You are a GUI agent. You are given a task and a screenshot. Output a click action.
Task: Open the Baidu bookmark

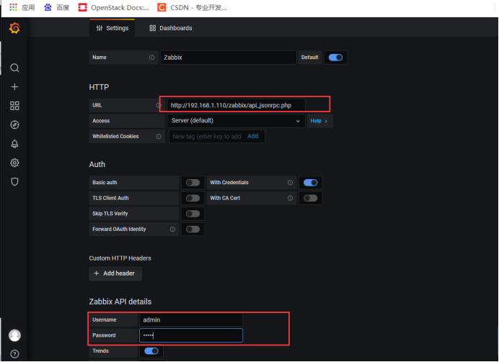point(57,7)
